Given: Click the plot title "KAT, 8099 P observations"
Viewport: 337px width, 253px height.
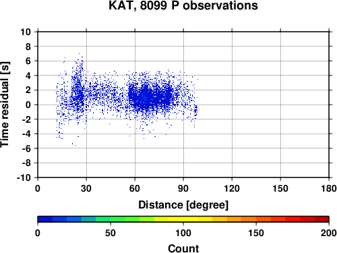Looking at the screenshot, I should [183, 5].
